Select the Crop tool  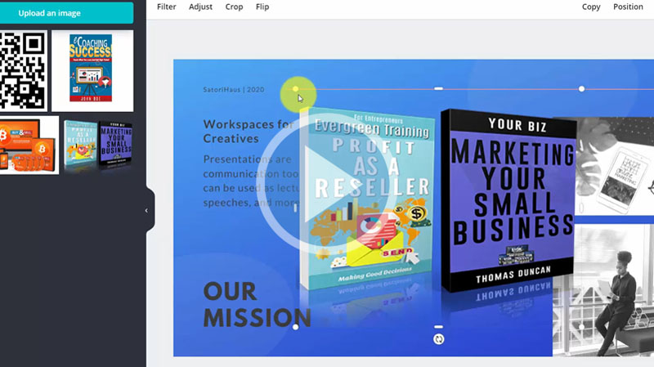234,7
